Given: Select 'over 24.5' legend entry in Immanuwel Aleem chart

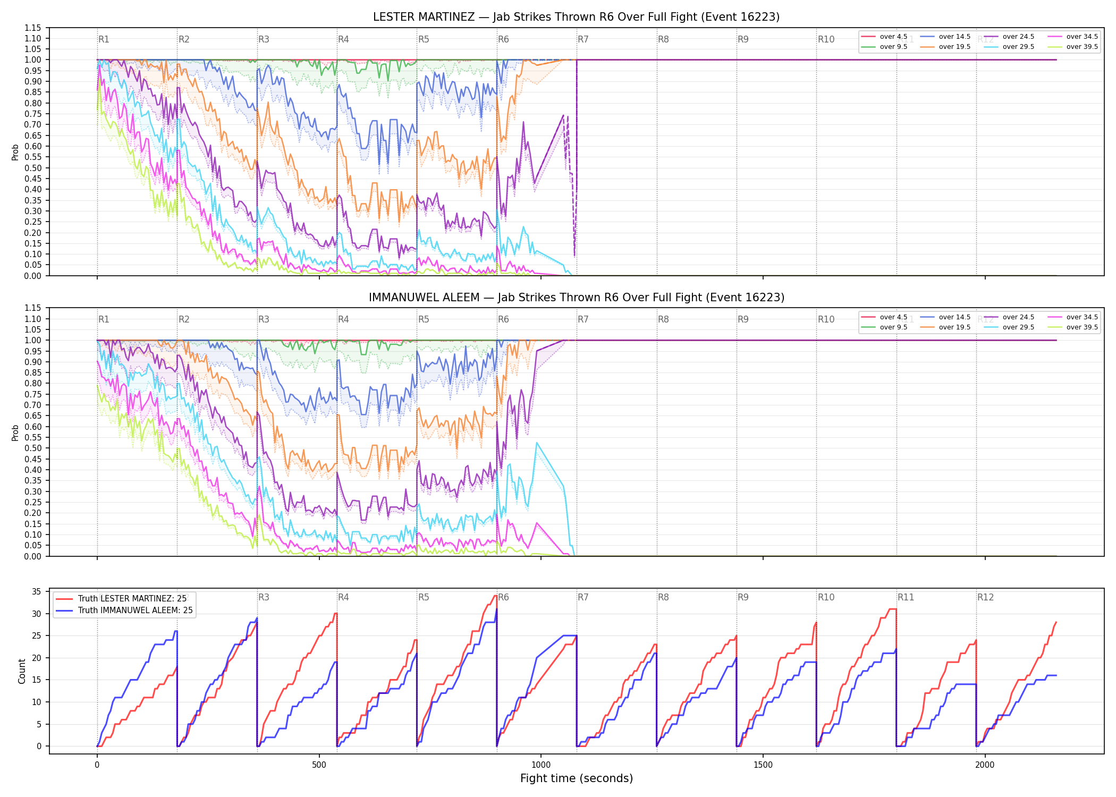Looking at the screenshot, I should [x=1009, y=317].
